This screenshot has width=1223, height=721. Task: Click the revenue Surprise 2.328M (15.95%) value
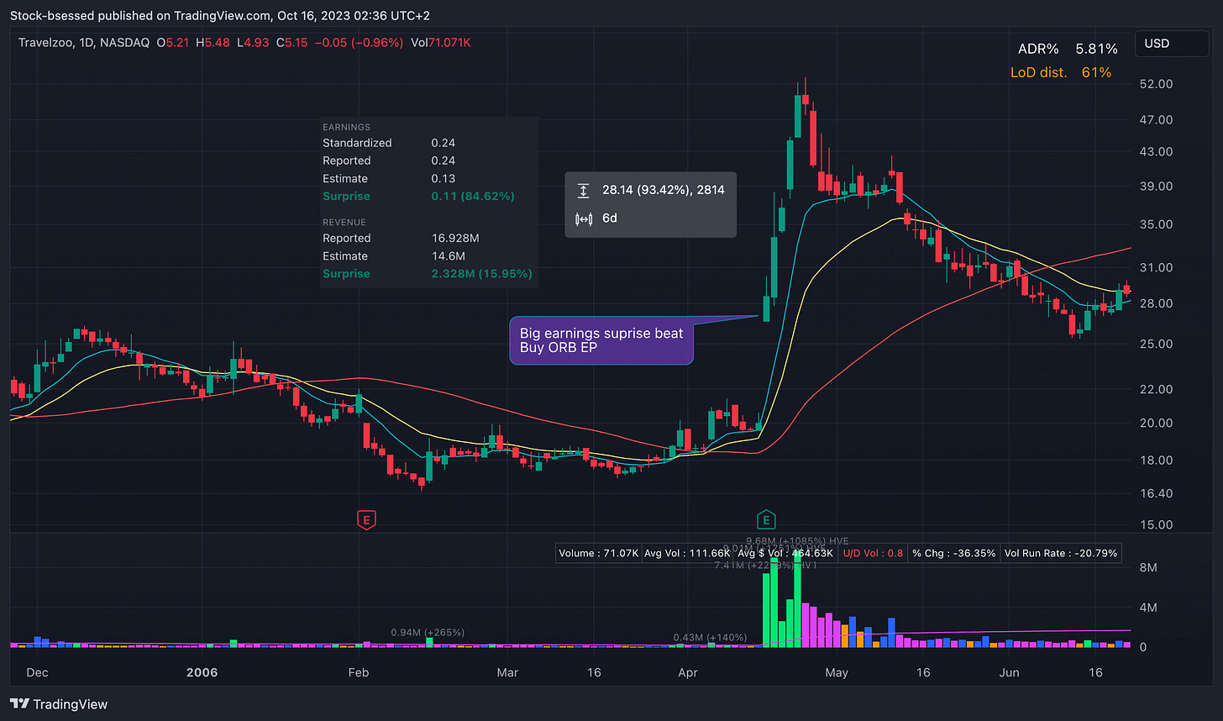[482, 273]
